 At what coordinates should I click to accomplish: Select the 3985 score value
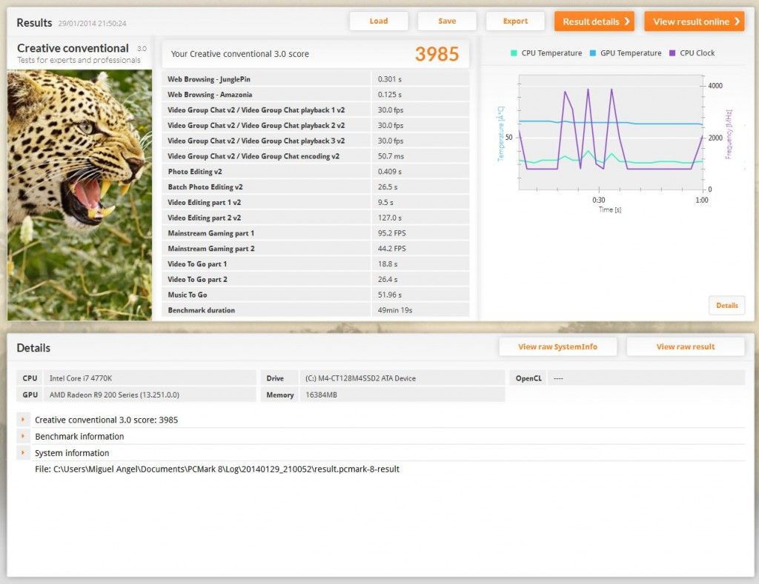coord(437,54)
